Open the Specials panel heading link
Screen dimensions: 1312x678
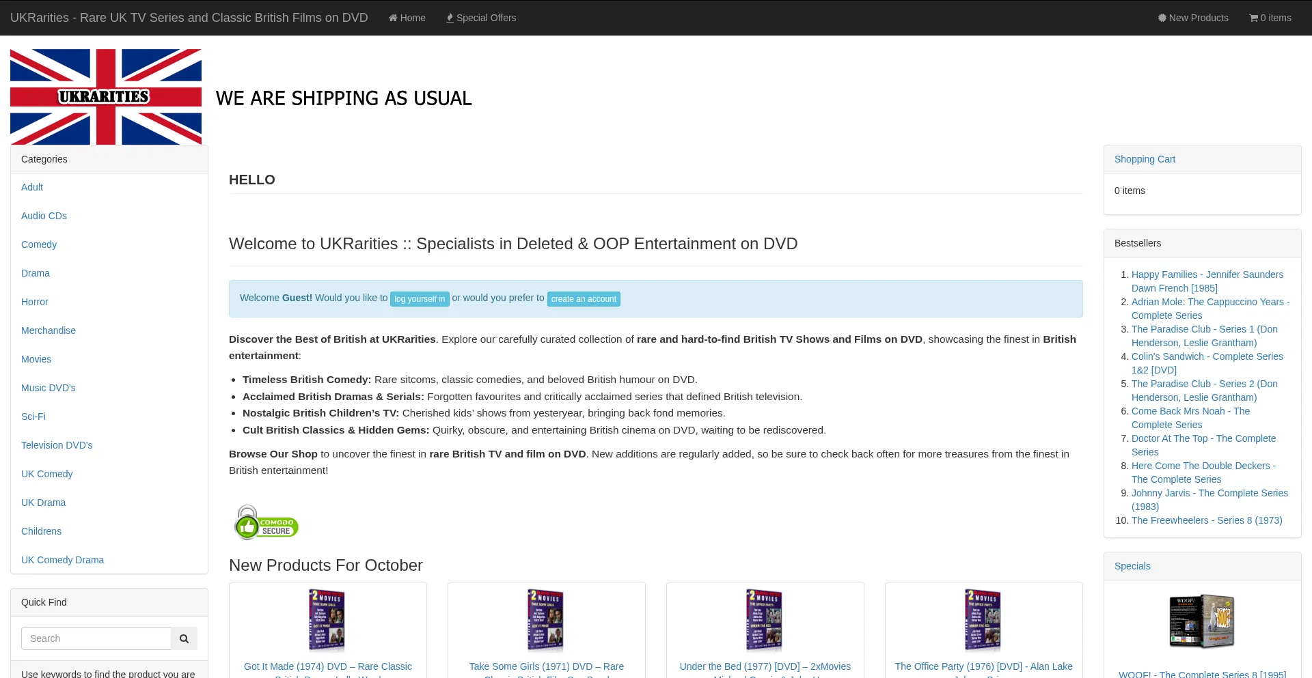[1132, 566]
